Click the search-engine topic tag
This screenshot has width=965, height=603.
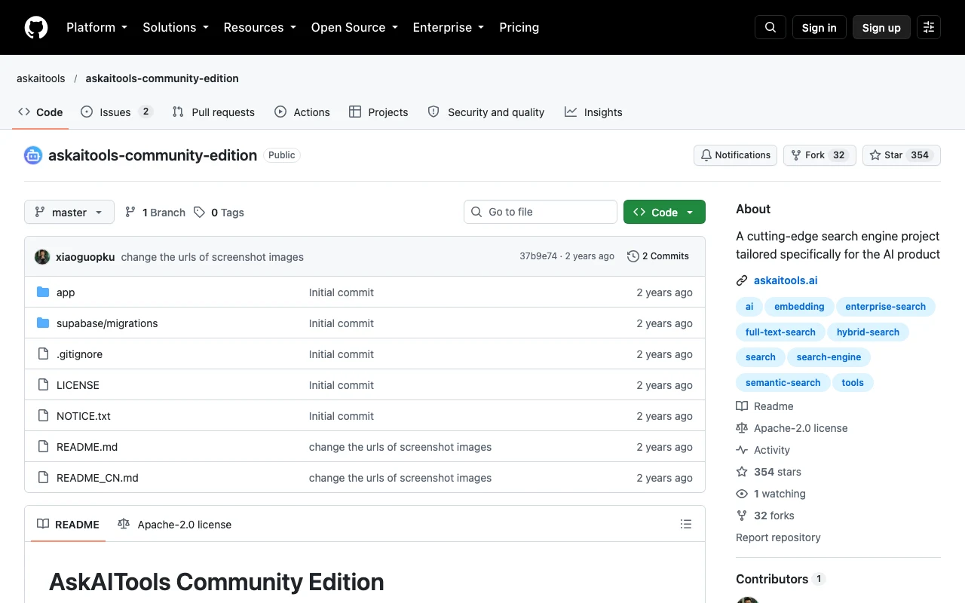pyautogui.click(x=829, y=357)
